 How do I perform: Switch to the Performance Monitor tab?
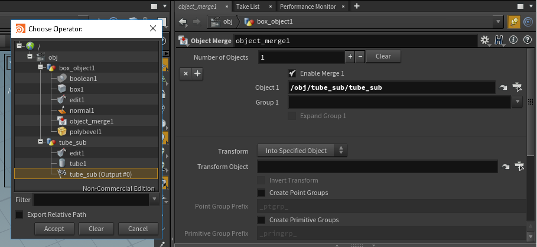tap(308, 6)
